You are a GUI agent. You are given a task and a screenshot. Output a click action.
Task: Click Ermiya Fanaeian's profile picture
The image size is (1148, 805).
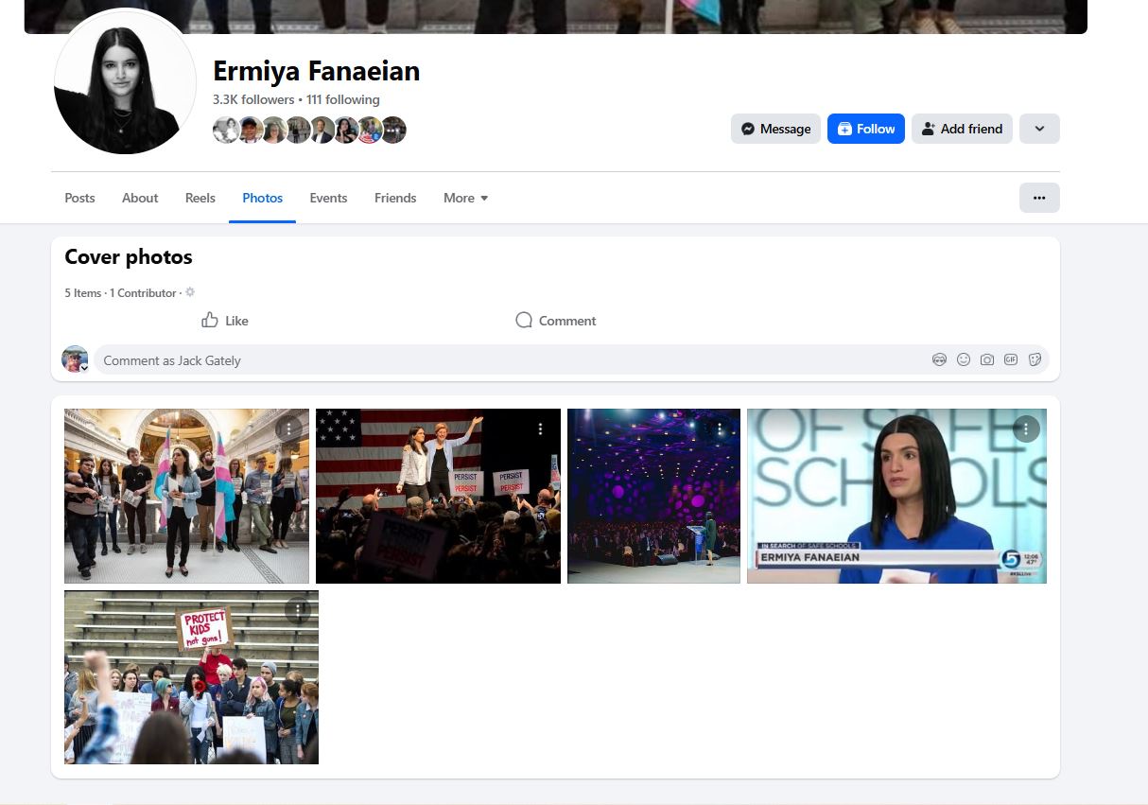coord(125,81)
